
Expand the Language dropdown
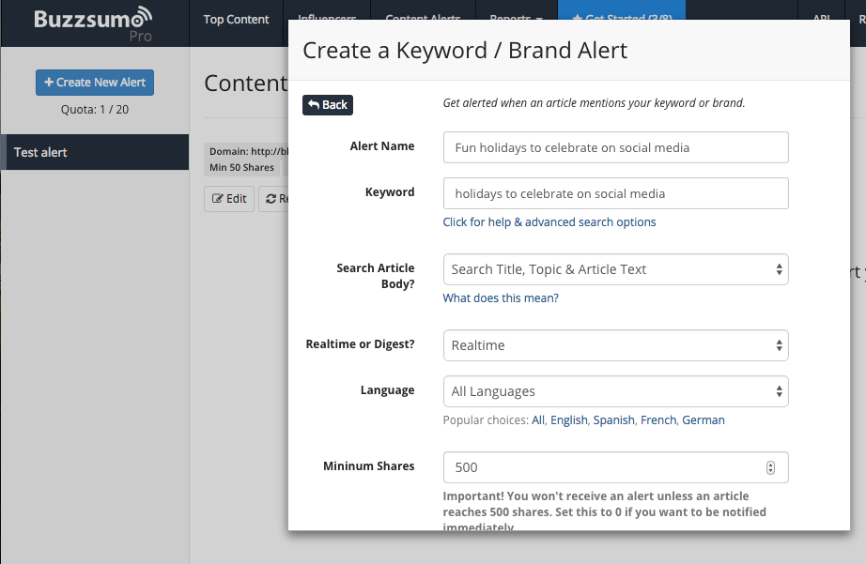[x=616, y=391]
